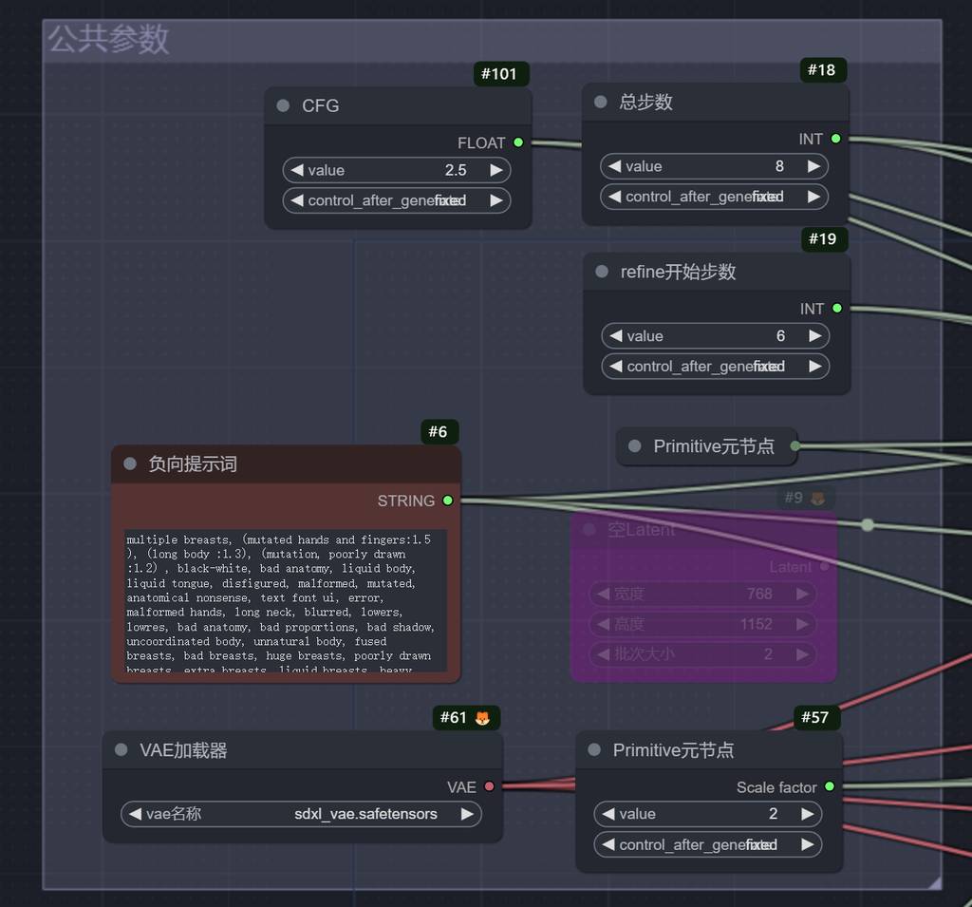Click the VAE加载器 red VAE output port
This screenshot has height=907, width=972.
pos(489,786)
